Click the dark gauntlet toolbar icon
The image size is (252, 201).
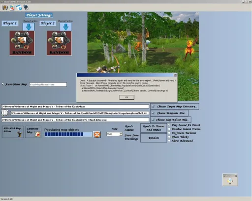click(26, 7)
